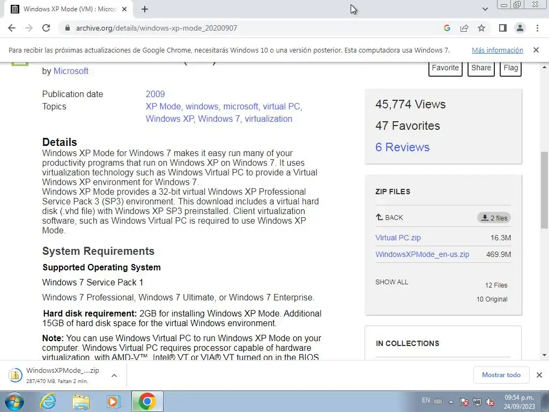The height and width of the screenshot is (412, 549).
Task: Click the 16.3M file size
Action: (x=501, y=238)
